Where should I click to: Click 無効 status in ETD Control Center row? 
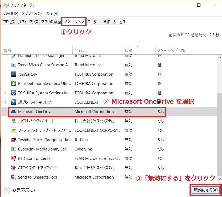(x=128, y=159)
